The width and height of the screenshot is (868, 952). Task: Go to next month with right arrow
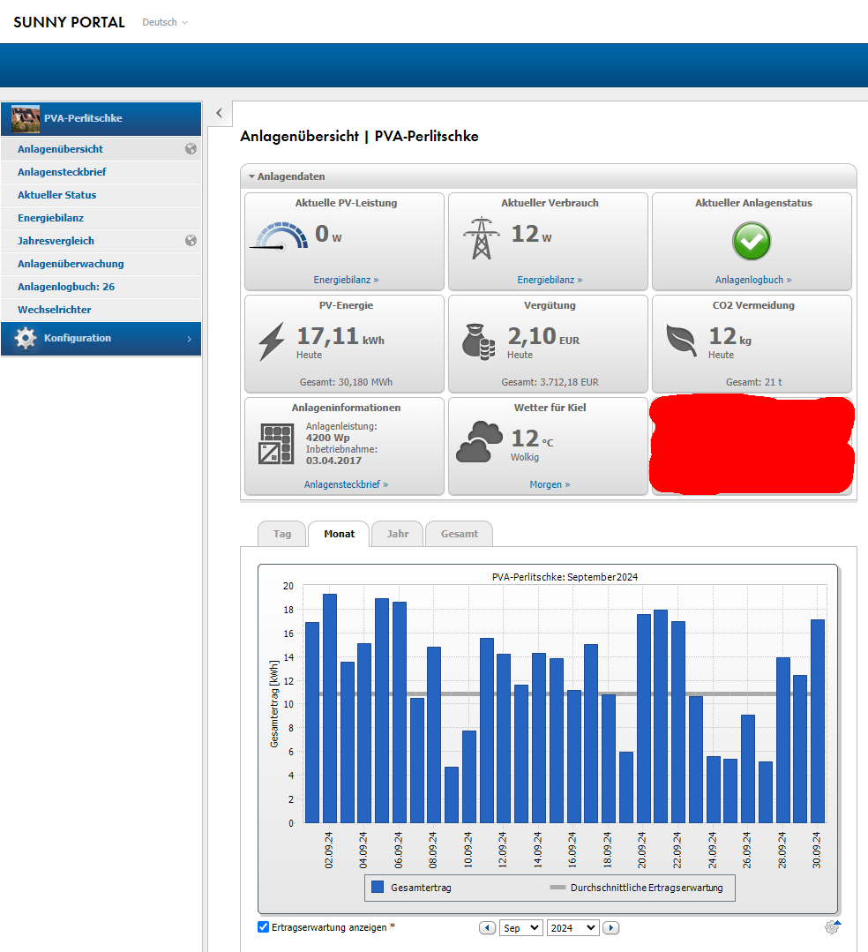click(x=610, y=928)
